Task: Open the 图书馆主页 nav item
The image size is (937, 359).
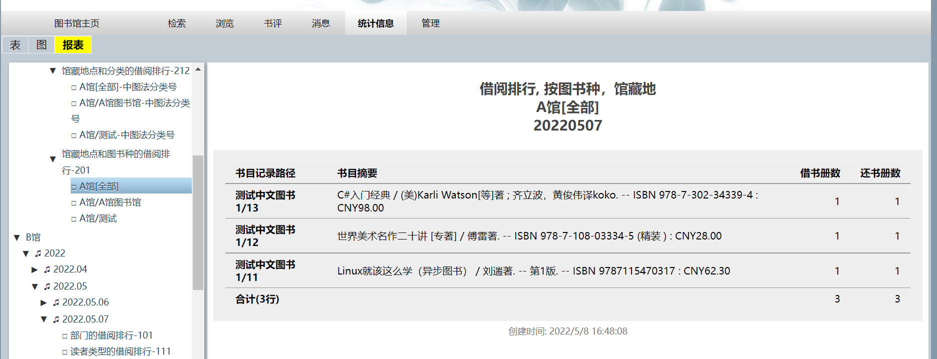Action: pyautogui.click(x=77, y=23)
